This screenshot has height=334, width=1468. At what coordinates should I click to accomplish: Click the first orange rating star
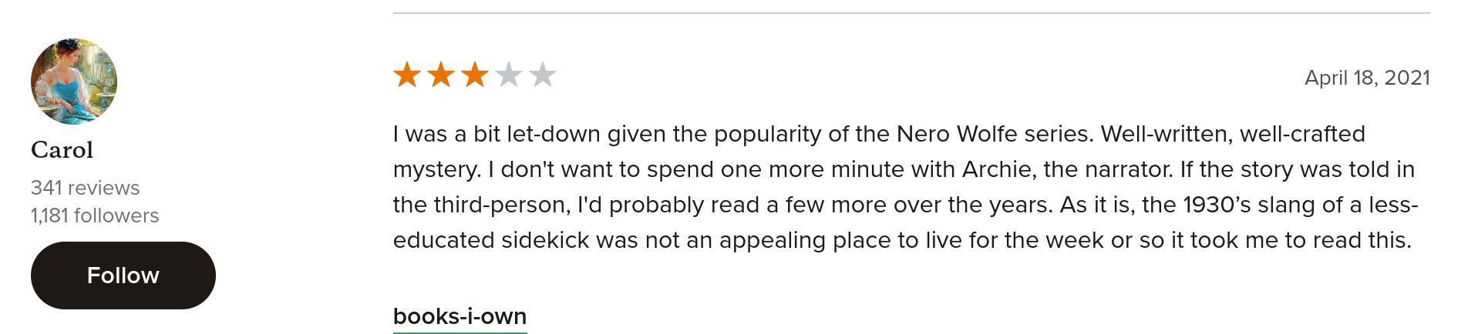407,75
